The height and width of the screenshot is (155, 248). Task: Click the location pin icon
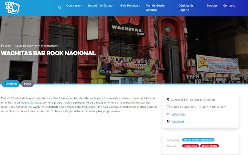[x=168, y=99]
